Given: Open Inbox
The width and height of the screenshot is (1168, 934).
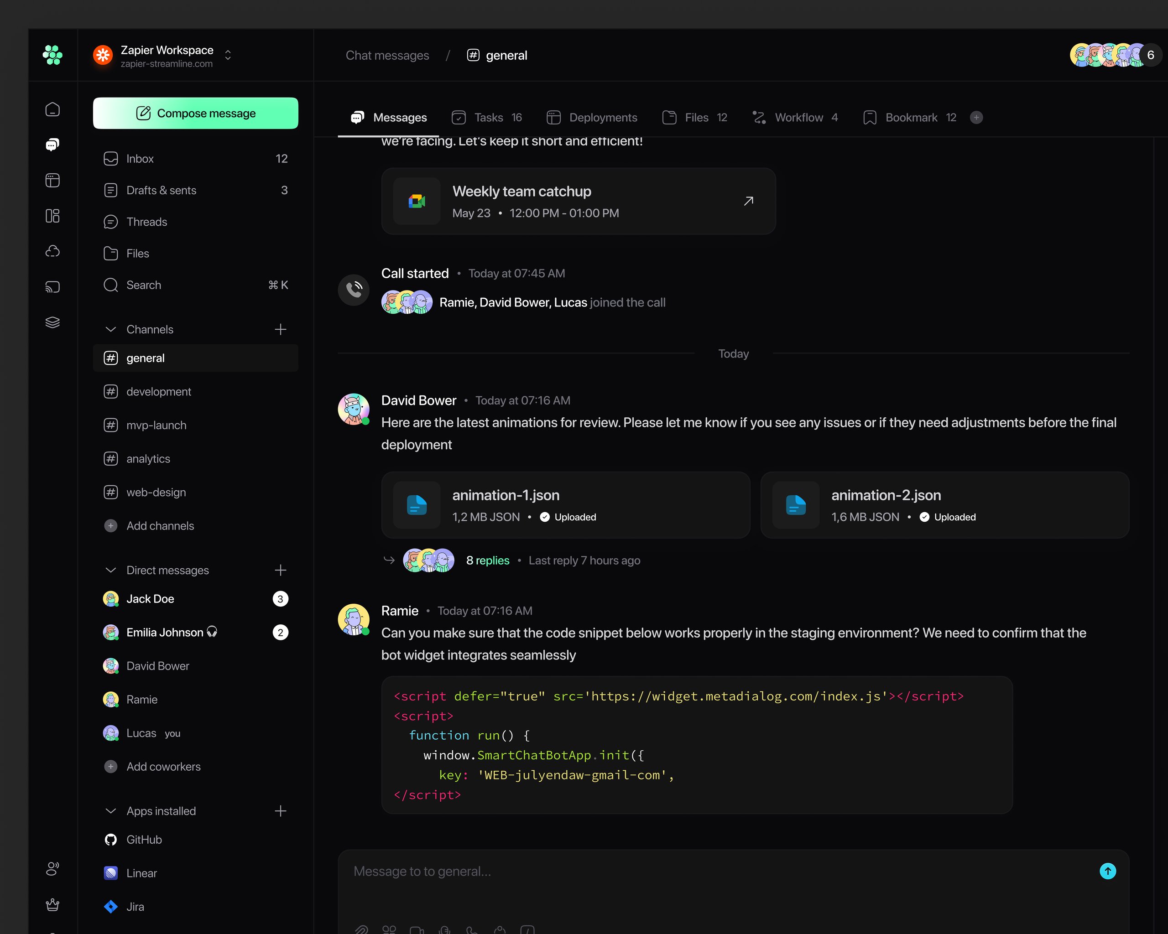Looking at the screenshot, I should click(196, 159).
